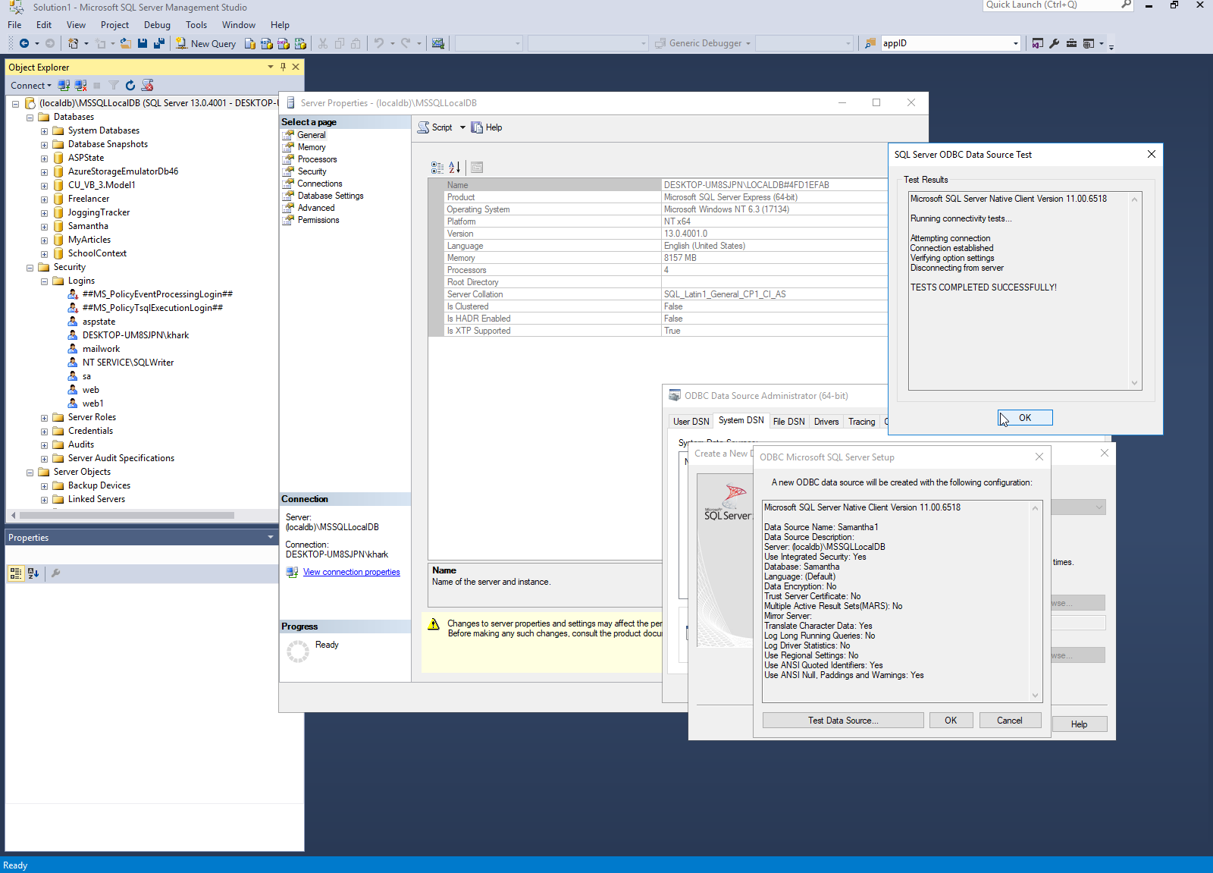This screenshot has width=1213, height=873.
Task: Click the Test Data Source button
Action: (x=843, y=721)
